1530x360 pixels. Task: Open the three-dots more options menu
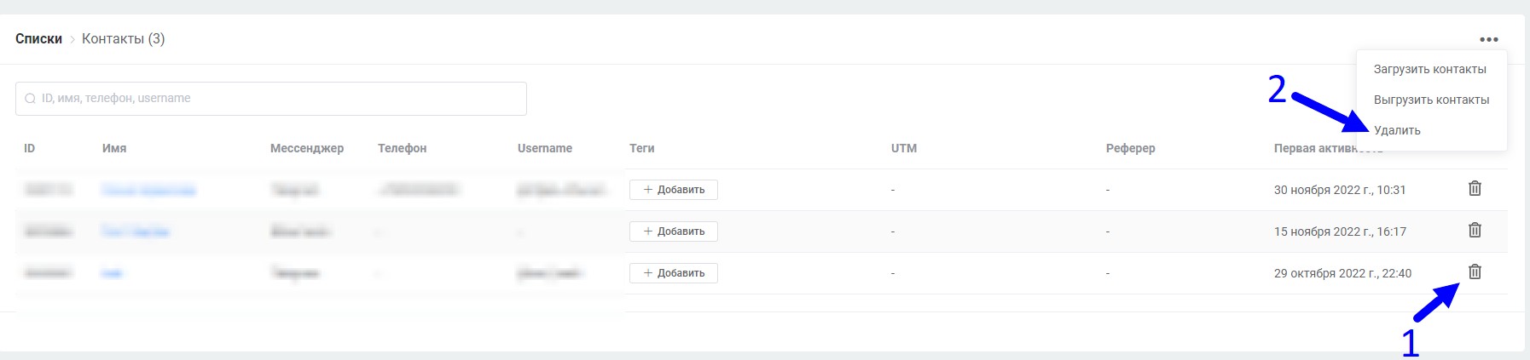(1488, 39)
